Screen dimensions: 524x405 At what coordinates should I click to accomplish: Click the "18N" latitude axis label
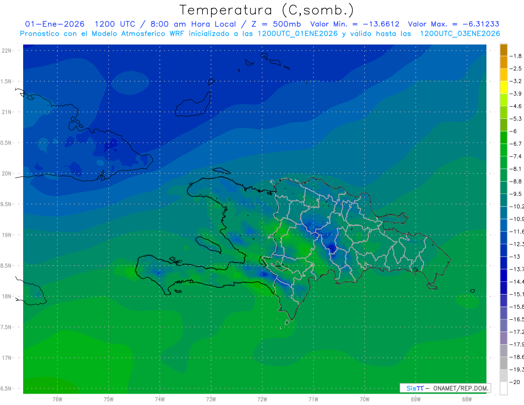tap(7, 296)
